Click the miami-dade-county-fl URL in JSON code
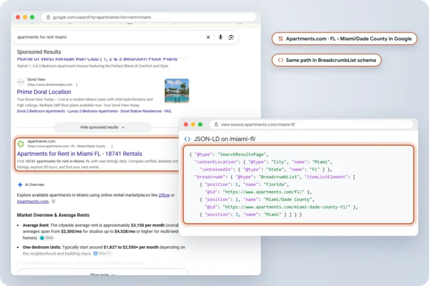429x286 pixels. pyautogui.click(x=287, y=207)
